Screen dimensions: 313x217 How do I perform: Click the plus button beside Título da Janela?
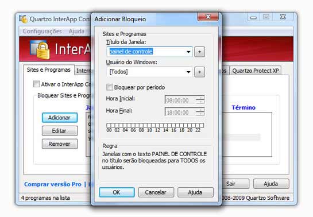(199, 52)
